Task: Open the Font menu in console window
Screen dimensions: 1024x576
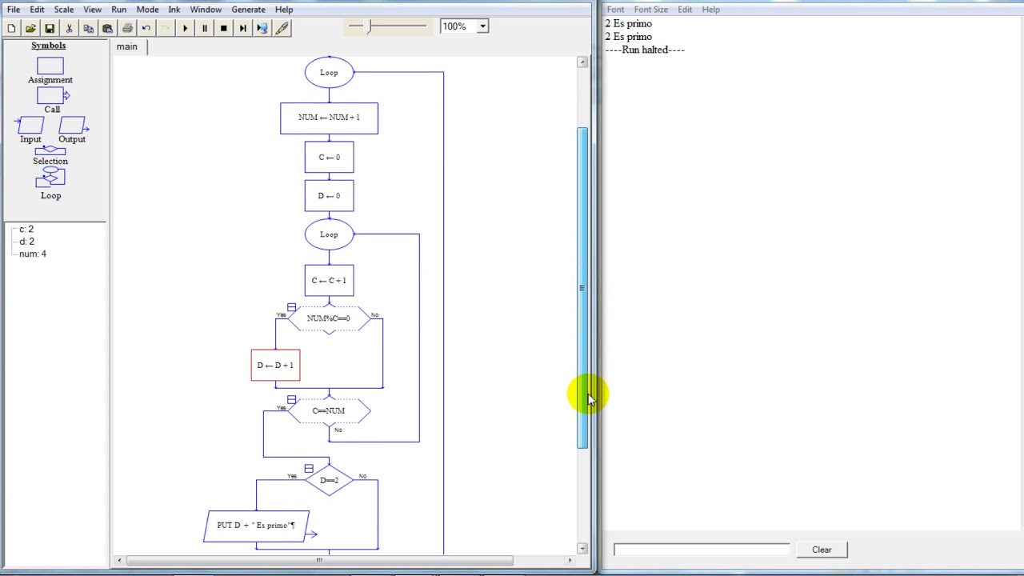Action: click(615, 10)
